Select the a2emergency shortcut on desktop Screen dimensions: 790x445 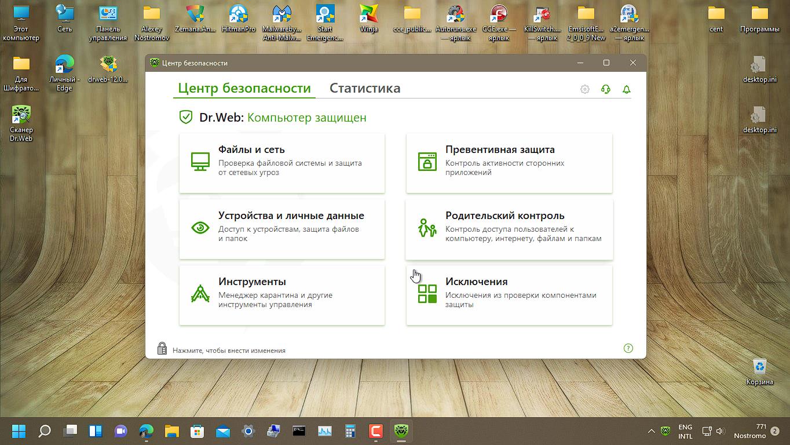tap(630, 23)
